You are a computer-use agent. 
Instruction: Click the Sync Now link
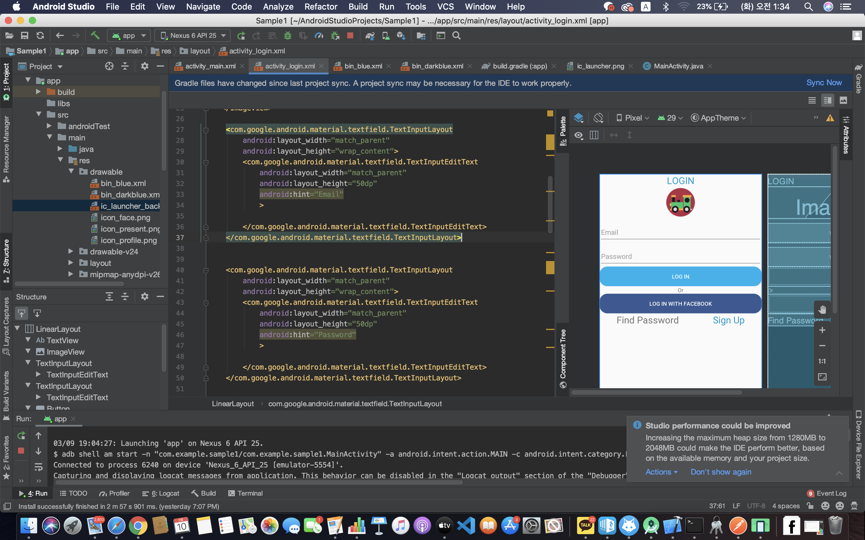click(824, 83)
